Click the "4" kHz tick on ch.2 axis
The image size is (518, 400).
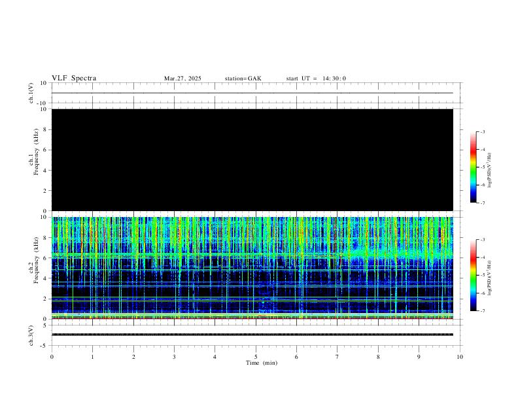click(45, 278)
